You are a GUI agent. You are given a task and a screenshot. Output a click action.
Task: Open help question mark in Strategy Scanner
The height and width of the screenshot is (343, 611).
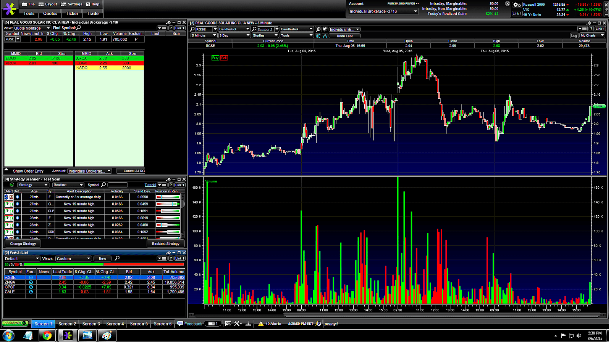coord(171,185)
